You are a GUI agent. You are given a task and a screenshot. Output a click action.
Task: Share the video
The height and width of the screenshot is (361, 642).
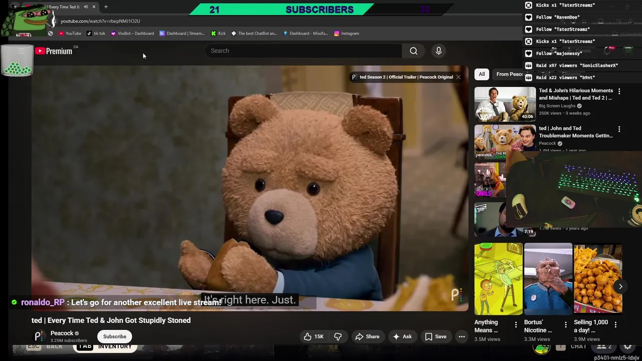pyautogui.click(x=368, y=336)
